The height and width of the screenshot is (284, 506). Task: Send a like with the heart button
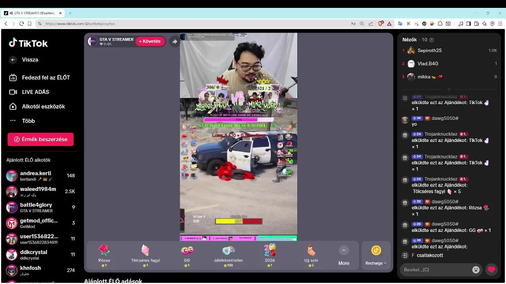[x=491, y=270]
